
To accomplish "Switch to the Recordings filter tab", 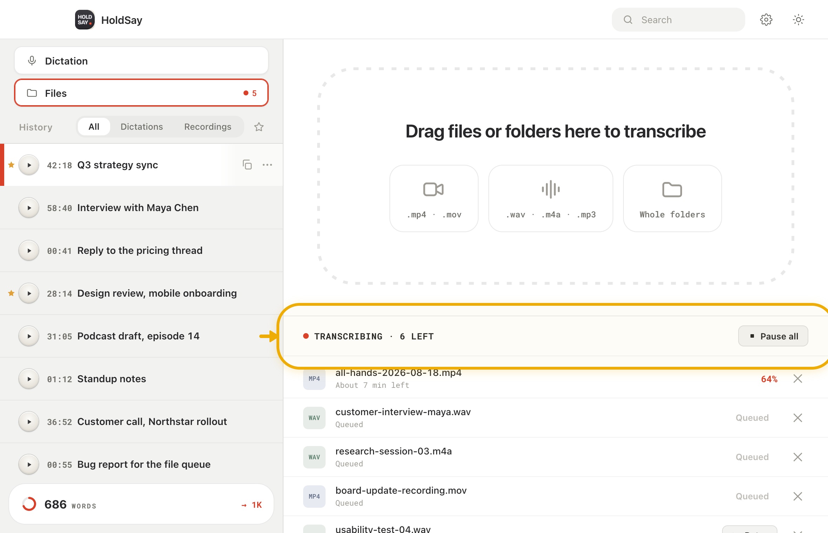I will tap(208, 127).
